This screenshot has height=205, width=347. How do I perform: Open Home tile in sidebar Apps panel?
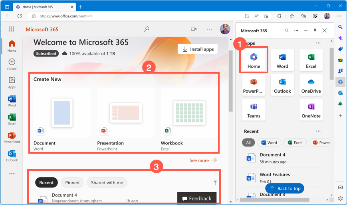point(254,60)
